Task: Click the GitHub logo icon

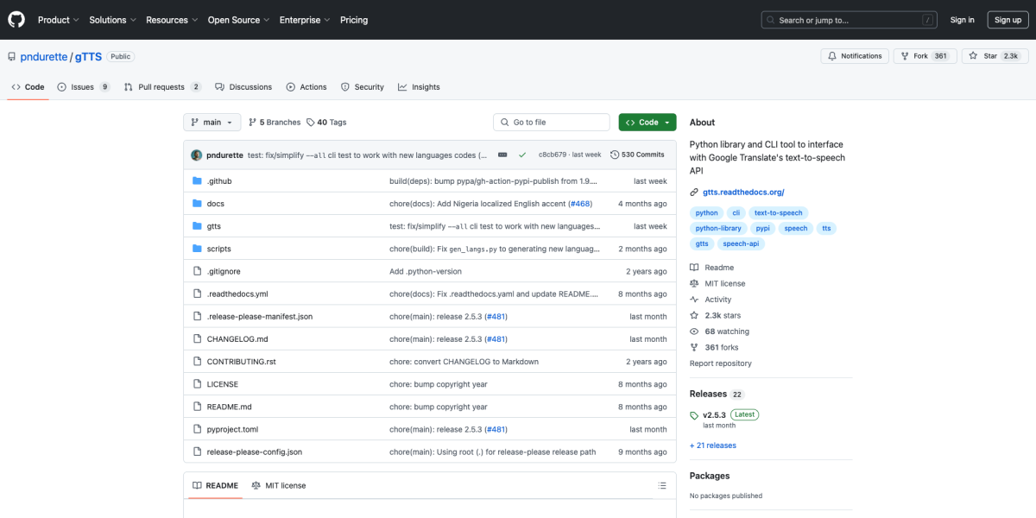Action: (16, 19)
